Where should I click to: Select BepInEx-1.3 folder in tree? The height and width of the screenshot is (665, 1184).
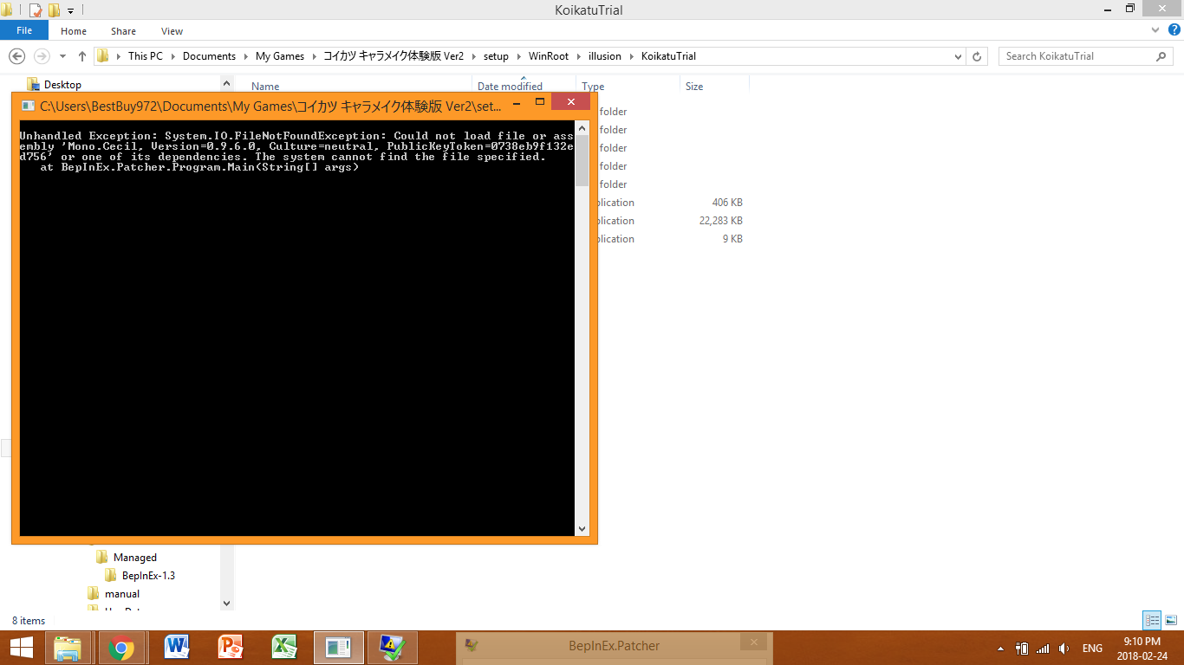(148, 576)
